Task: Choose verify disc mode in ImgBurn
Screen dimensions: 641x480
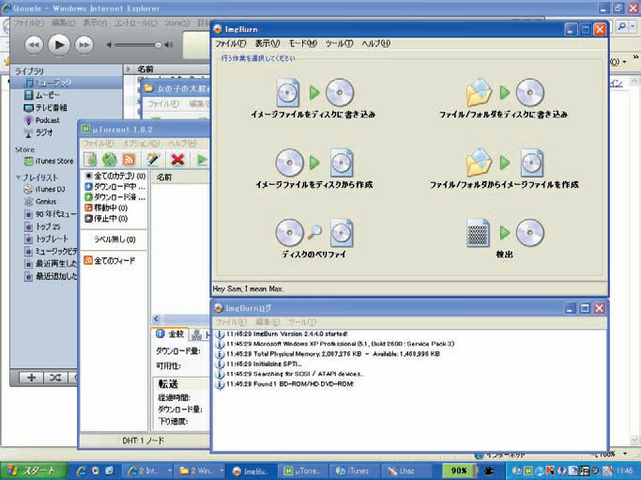Action: point(314,239)
